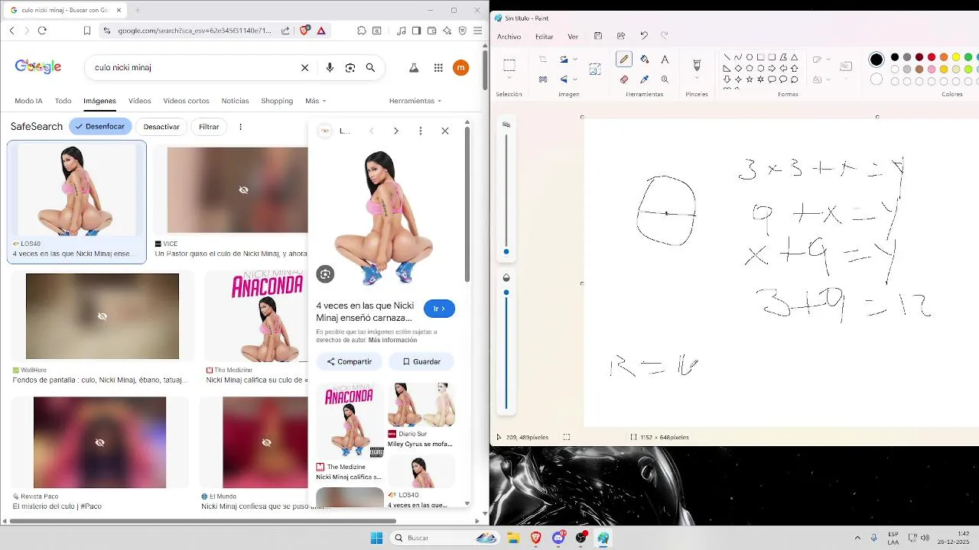Switch to the Videos tab on Google
The image size is (979, 550).
[139, 101]
